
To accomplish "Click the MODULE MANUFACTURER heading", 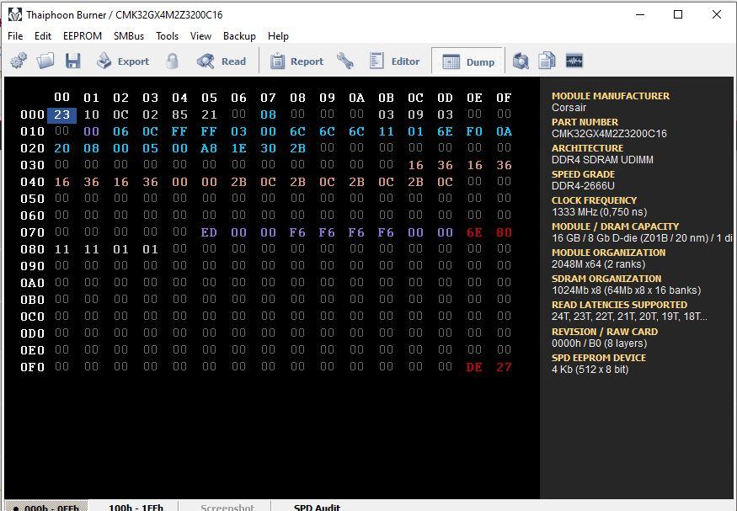I will (x=611, y=96).
